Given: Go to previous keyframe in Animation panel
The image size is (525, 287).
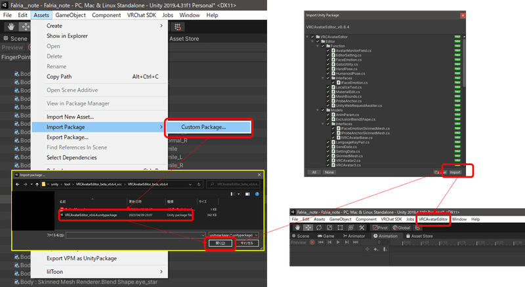Looking at the screenshot, I should [x=329, y=242].
